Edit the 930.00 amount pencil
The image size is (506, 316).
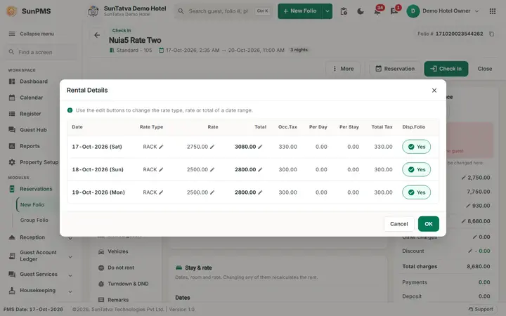[x=468, y=206]
